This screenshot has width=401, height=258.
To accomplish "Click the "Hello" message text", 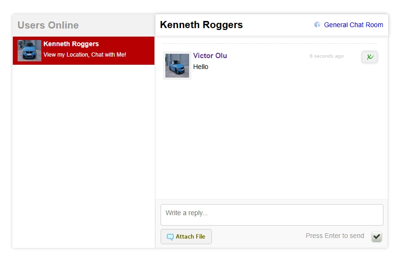I will click(200, 67).
